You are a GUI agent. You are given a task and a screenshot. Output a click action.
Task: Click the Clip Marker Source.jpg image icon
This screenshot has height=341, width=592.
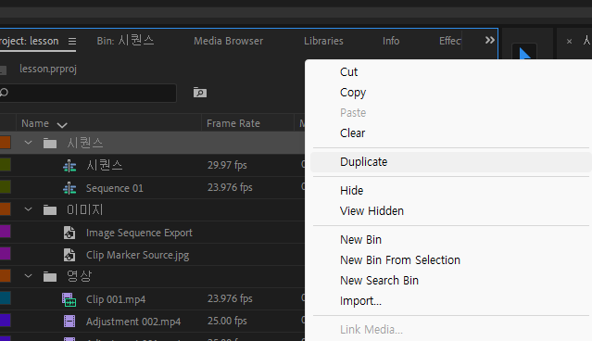point(69,255)
